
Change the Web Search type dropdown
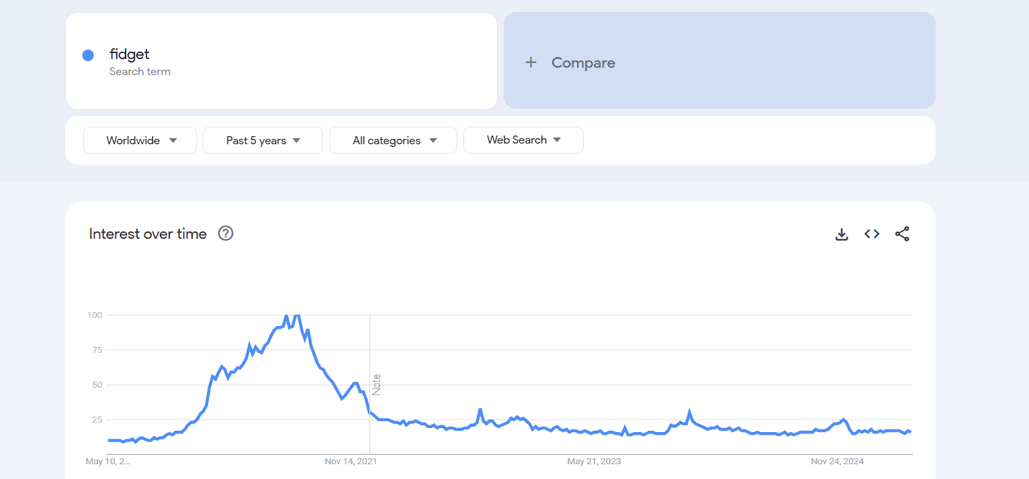[x=523, y=140]
